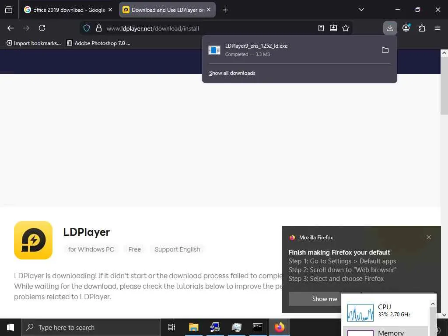The width and height of the screenshot is (448, 336).
Task: Open Command Prompt taskbar icon
Action: click(x=257, y=327)
